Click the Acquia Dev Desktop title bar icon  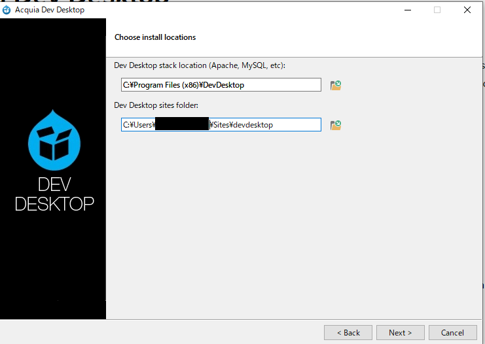7,10
